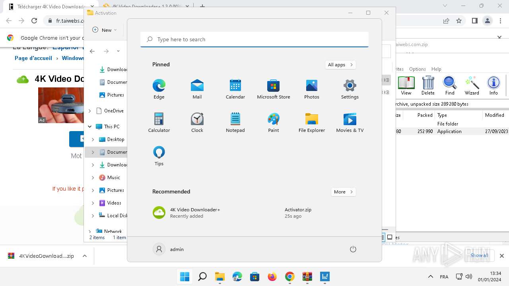The width and height of the screenshot is (509, 286).
Task: Show hidden icons in the system tray
Action: click(x=430, y=276)
